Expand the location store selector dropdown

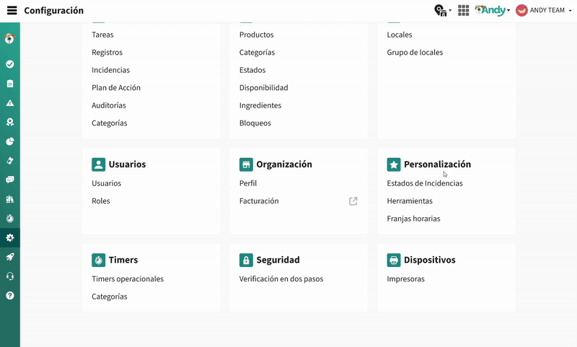pos(442,11)
